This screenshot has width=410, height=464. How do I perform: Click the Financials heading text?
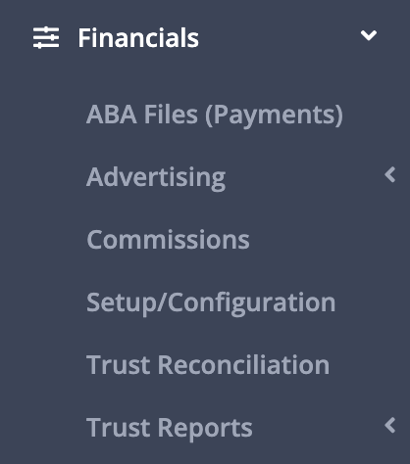click(138, 38)
